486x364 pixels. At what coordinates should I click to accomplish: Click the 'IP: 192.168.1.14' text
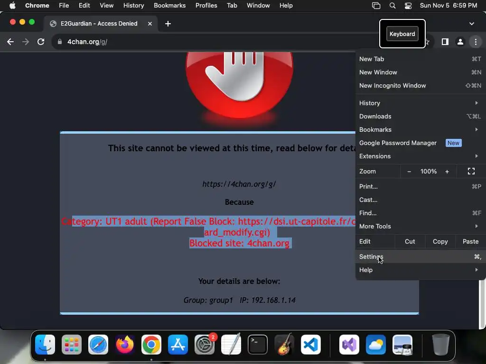[x=268, y=300]
